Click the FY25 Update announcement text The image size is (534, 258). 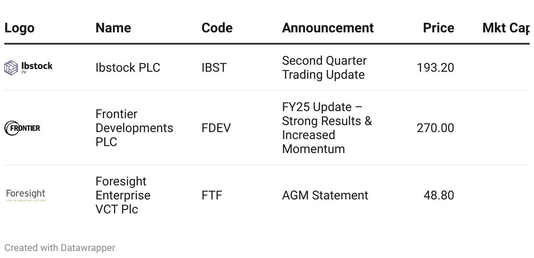327,128
